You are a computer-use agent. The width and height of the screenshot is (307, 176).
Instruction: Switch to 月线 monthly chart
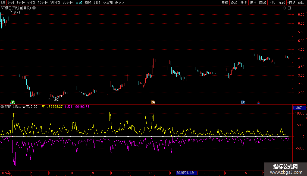(97, 2)
